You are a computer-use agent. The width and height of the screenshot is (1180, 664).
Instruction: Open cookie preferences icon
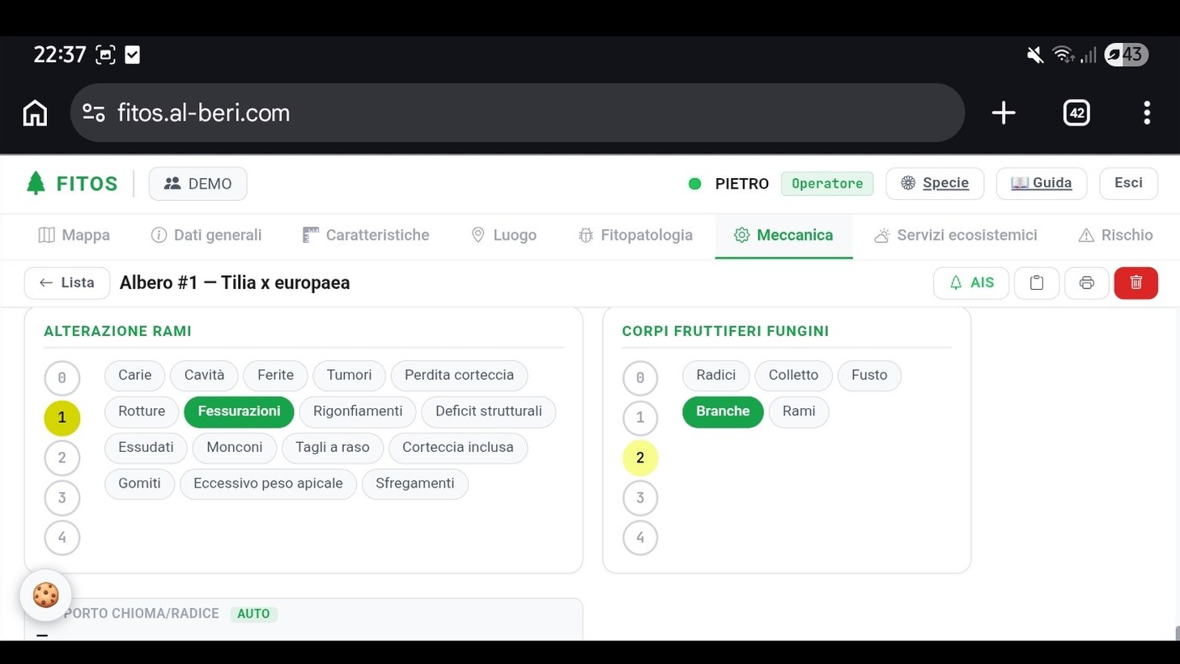coord(46,595)
